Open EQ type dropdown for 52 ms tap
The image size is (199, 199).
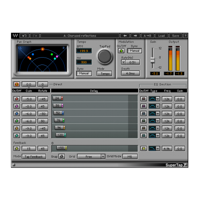[x=158, y=114]
